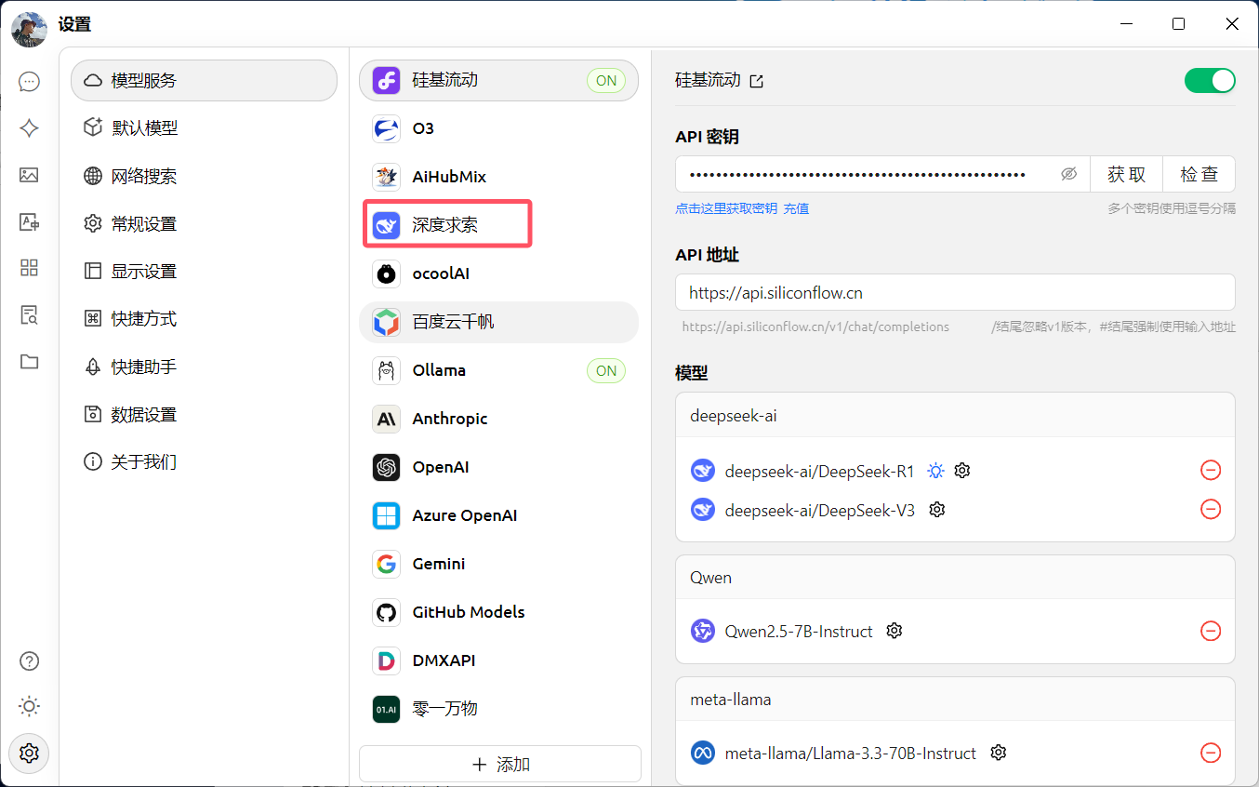Select the Anthropic provider

(x=498, y=419)
